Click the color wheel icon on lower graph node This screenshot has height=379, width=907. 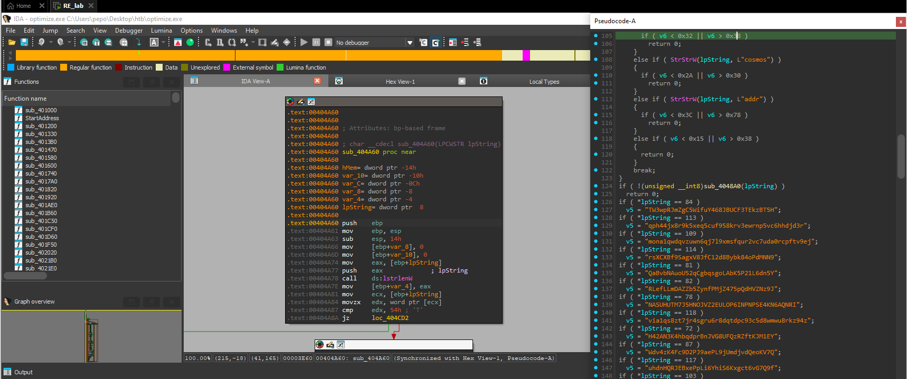pyautogui.click(x=319, y=345)
